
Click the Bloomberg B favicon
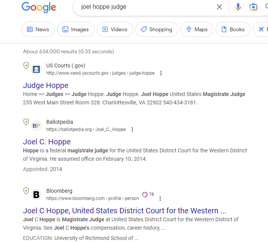coord(36,195)
